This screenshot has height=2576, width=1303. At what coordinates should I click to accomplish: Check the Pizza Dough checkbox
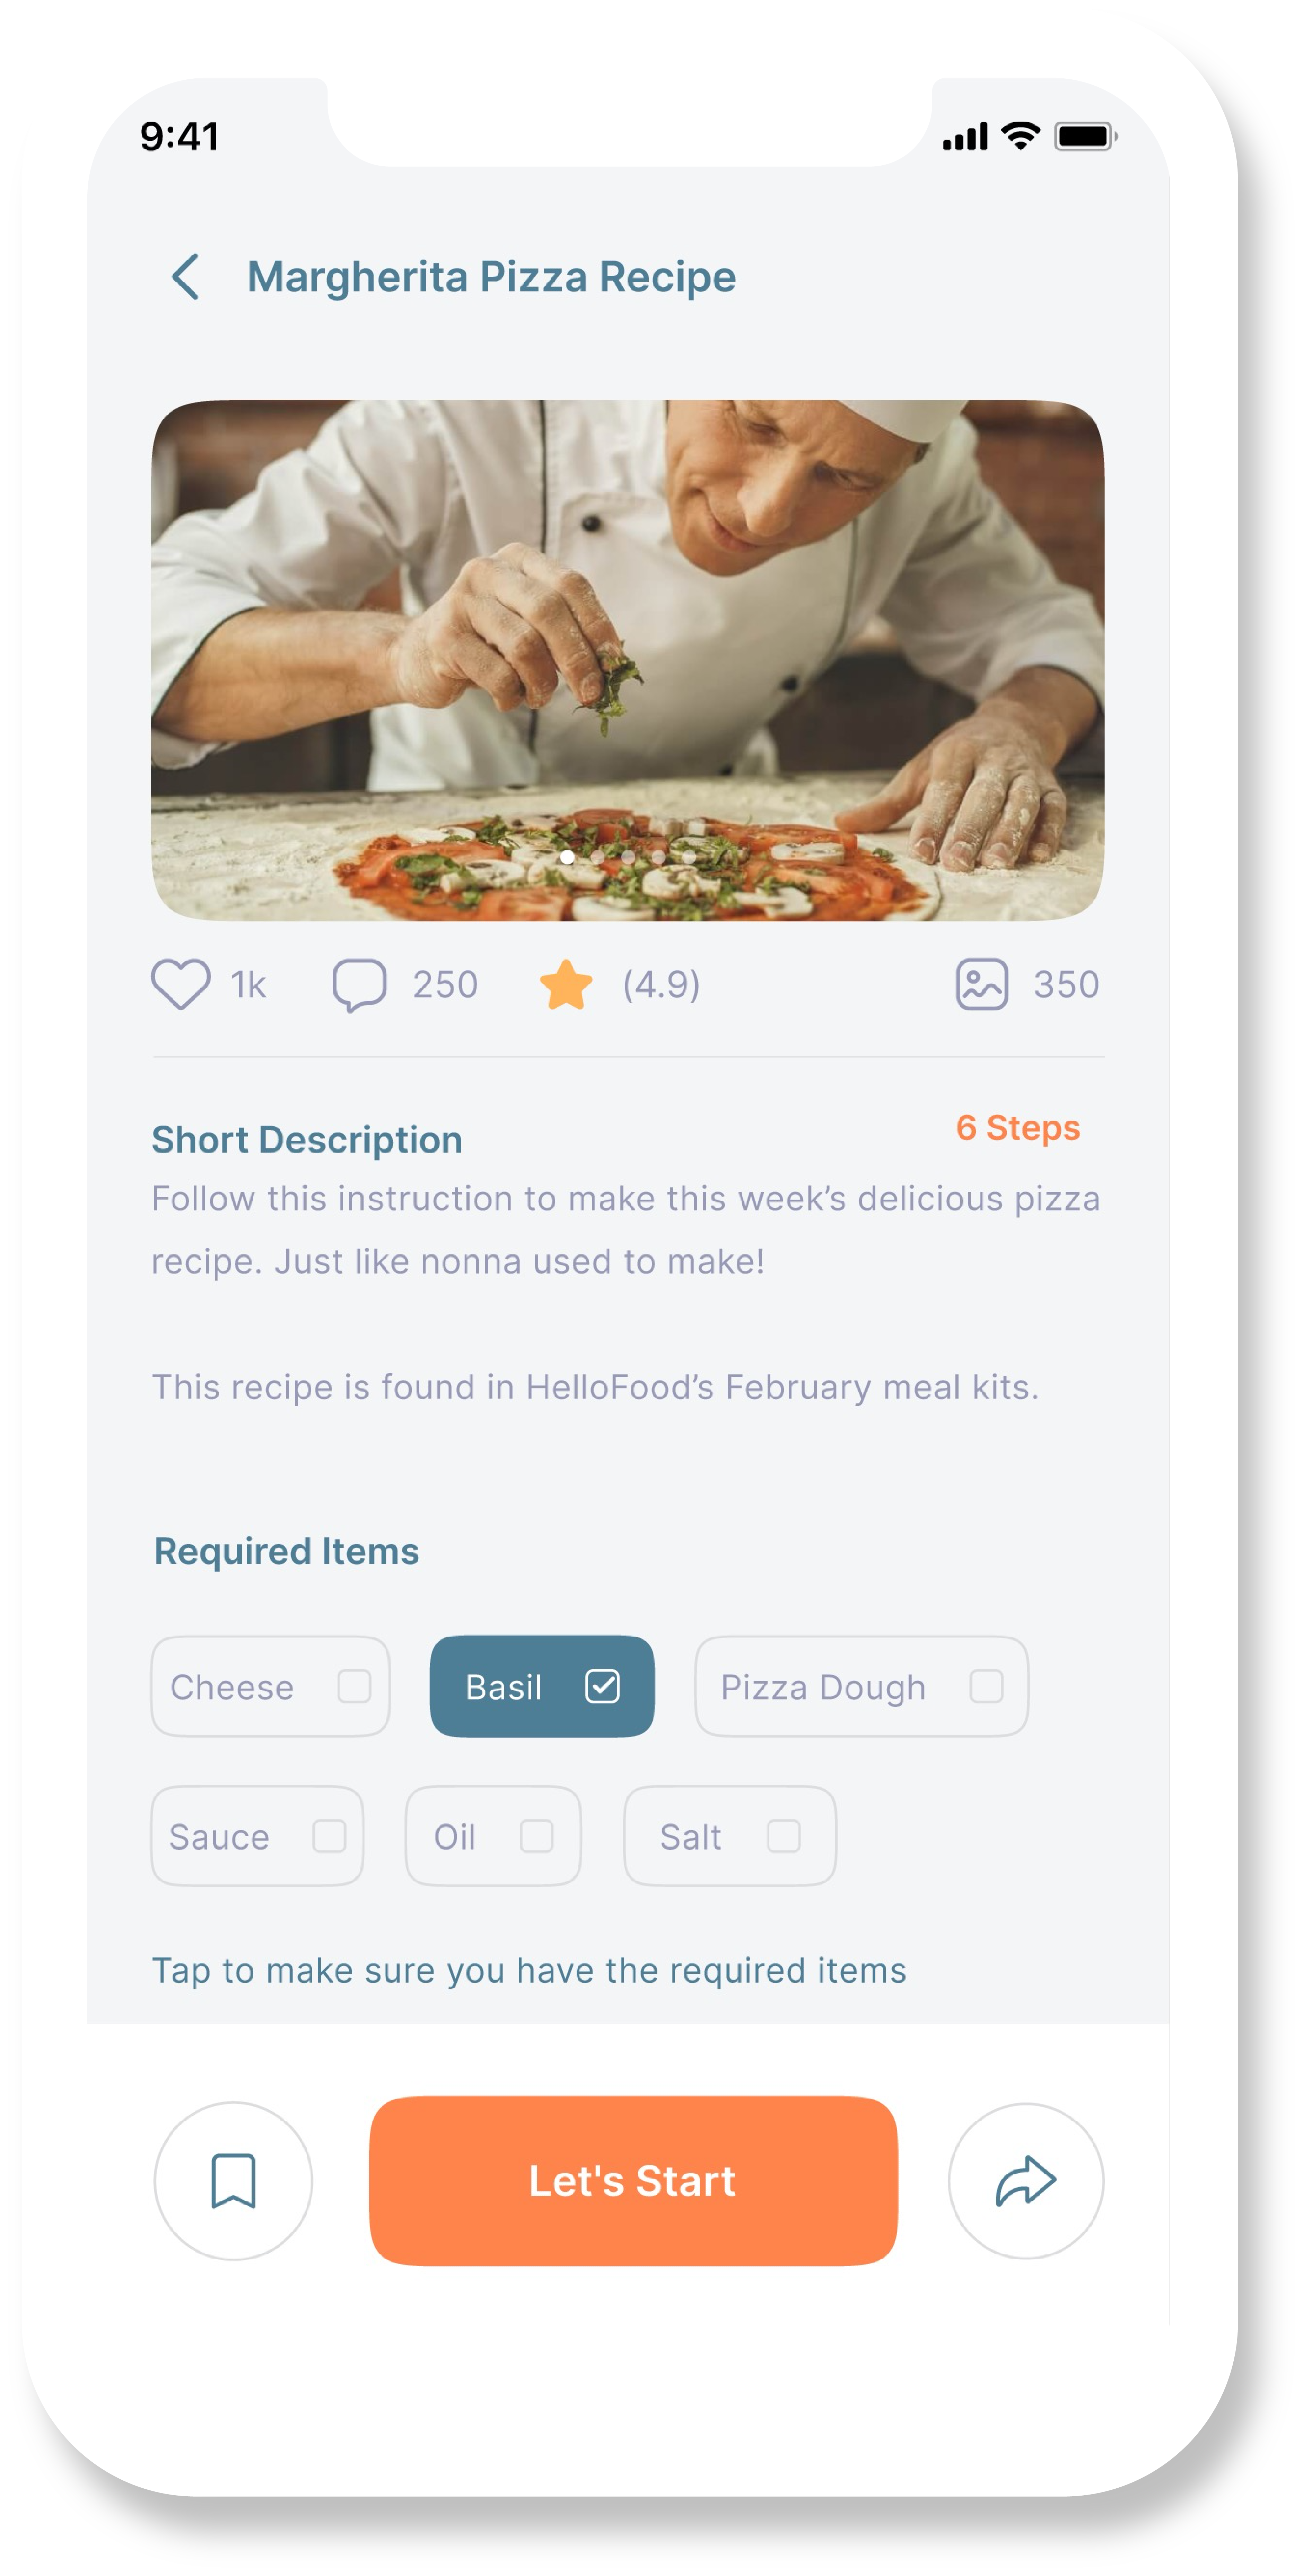986,1686
